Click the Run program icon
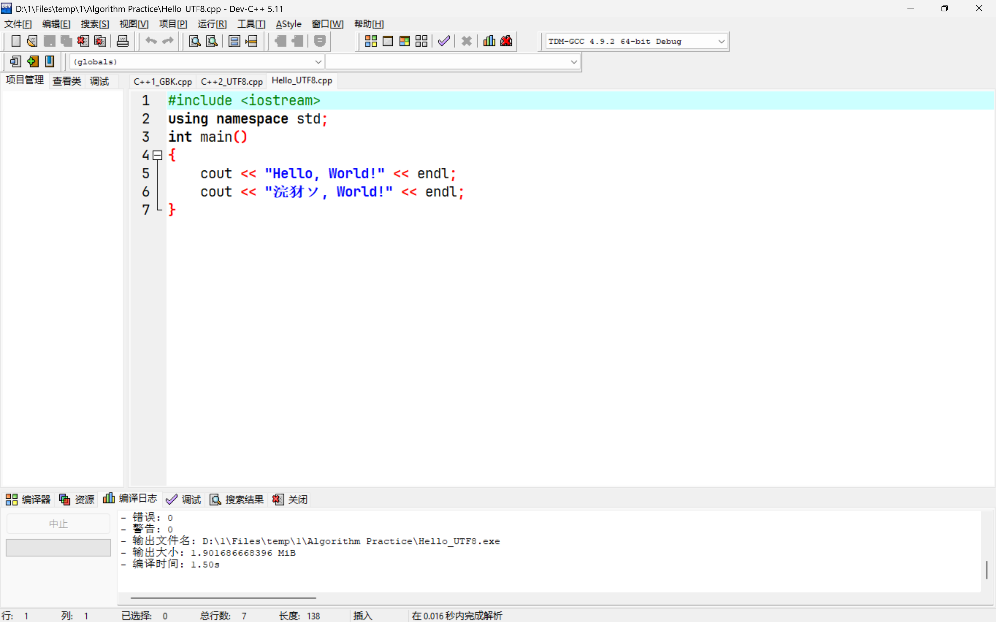This screenshot has width=996, height=622. (387, 41)
